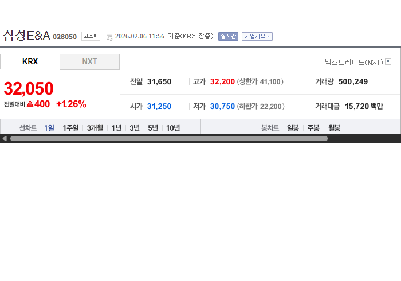Click the 선차트 label
Screen dimensions: 401x281
click(x=28, y=128)
